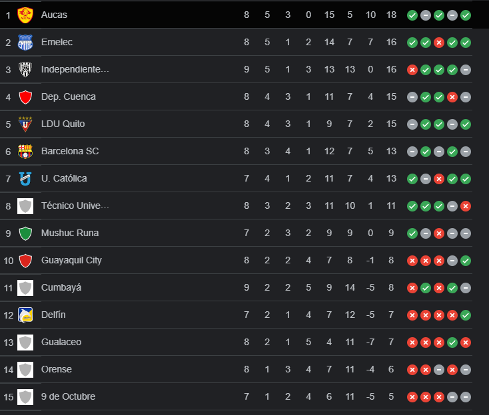Click the Gualaceo team name

pos(61,342)
